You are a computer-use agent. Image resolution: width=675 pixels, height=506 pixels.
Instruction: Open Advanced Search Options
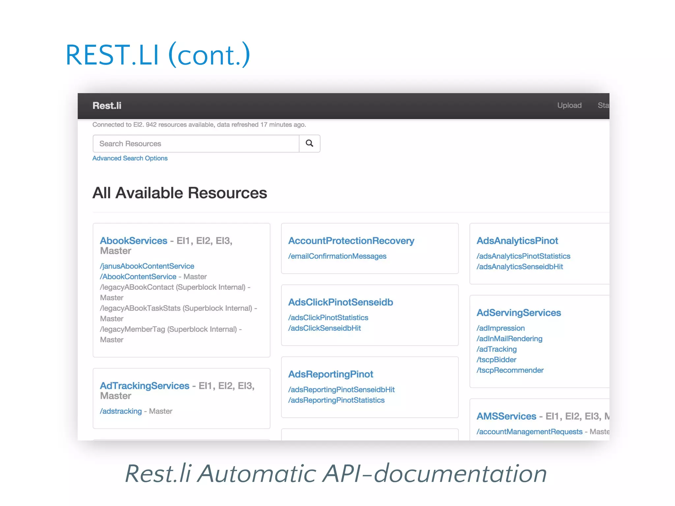click(130, 158)
